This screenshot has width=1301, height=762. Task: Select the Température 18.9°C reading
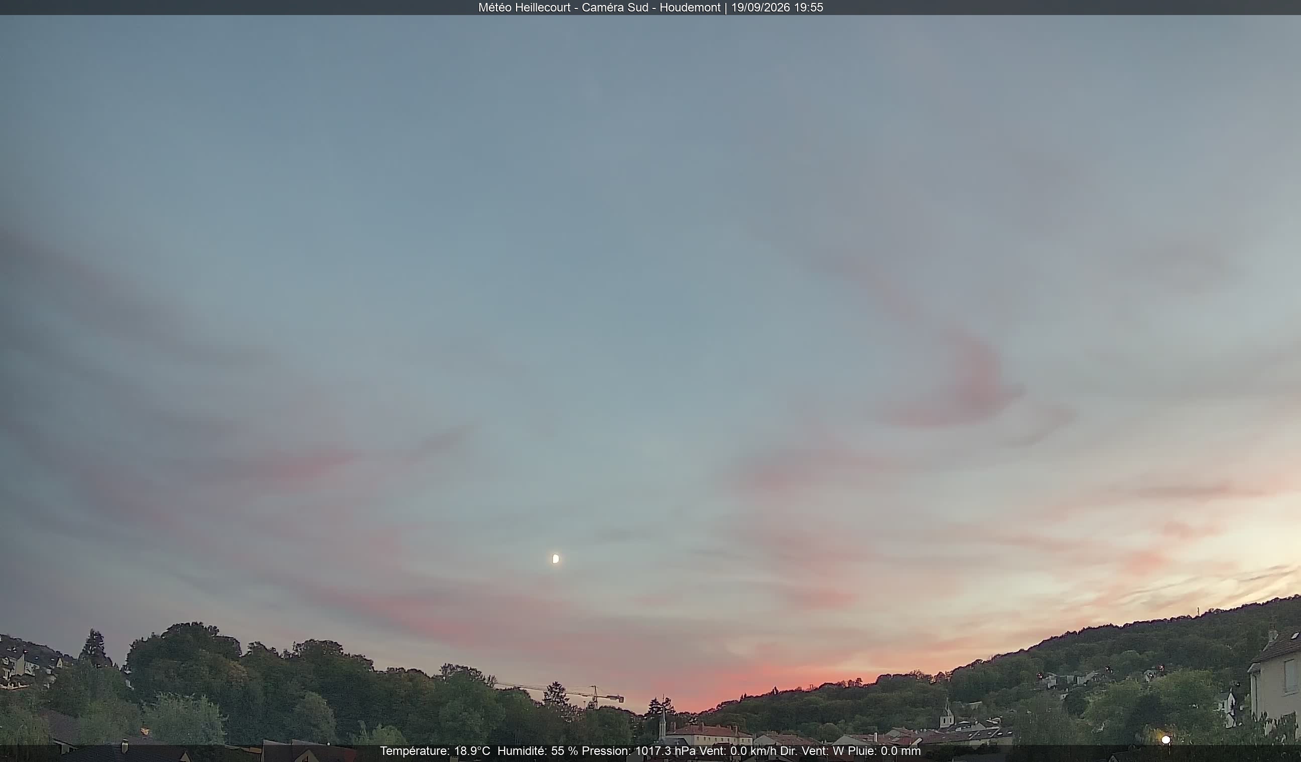[435, 751]
